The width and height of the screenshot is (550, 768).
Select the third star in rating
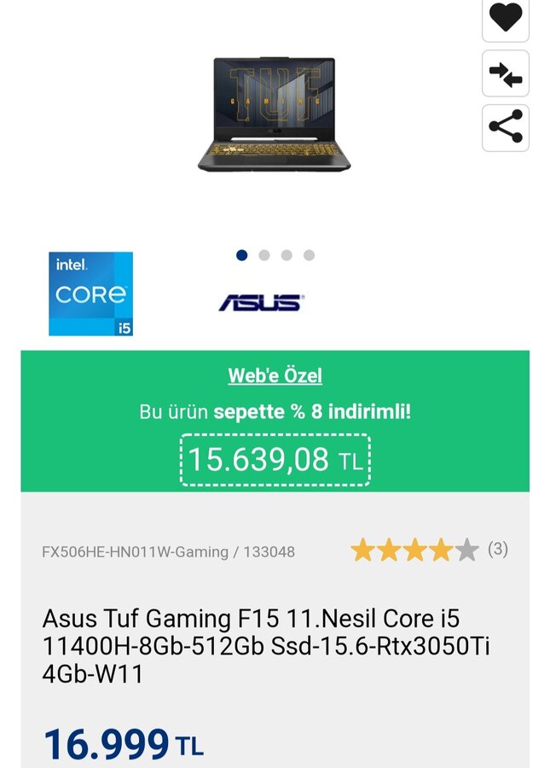click(415, 550)
